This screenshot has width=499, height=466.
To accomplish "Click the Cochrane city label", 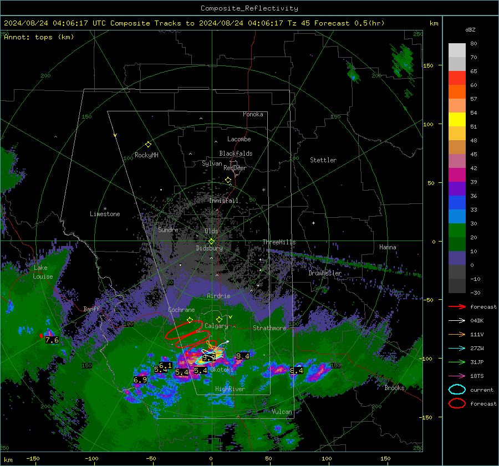I will click(x=181, y=310).
